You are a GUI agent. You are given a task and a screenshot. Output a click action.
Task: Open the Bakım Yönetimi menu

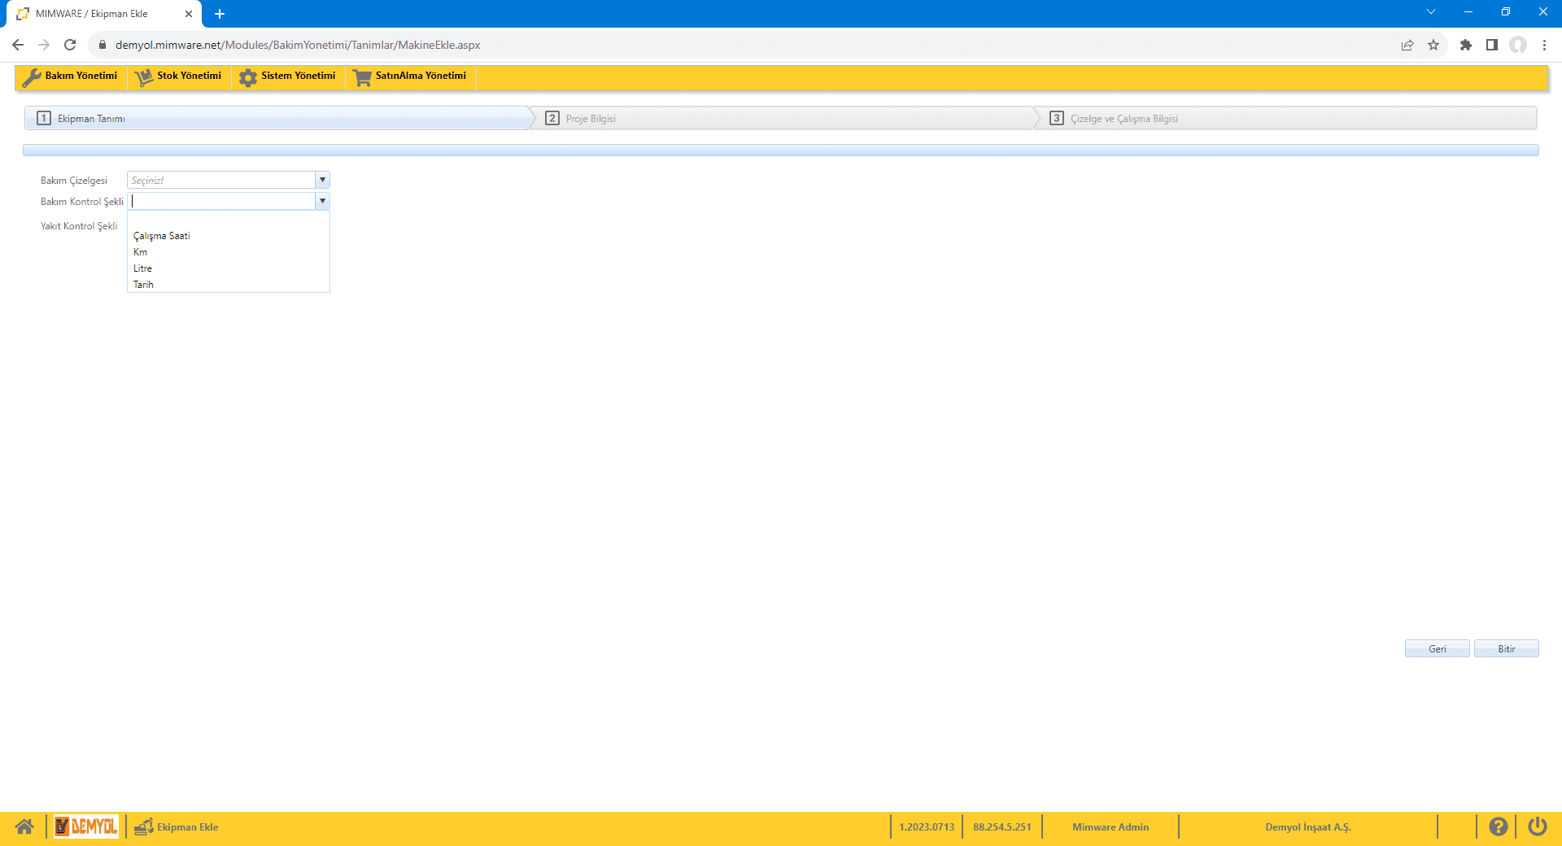click(71, 76)
